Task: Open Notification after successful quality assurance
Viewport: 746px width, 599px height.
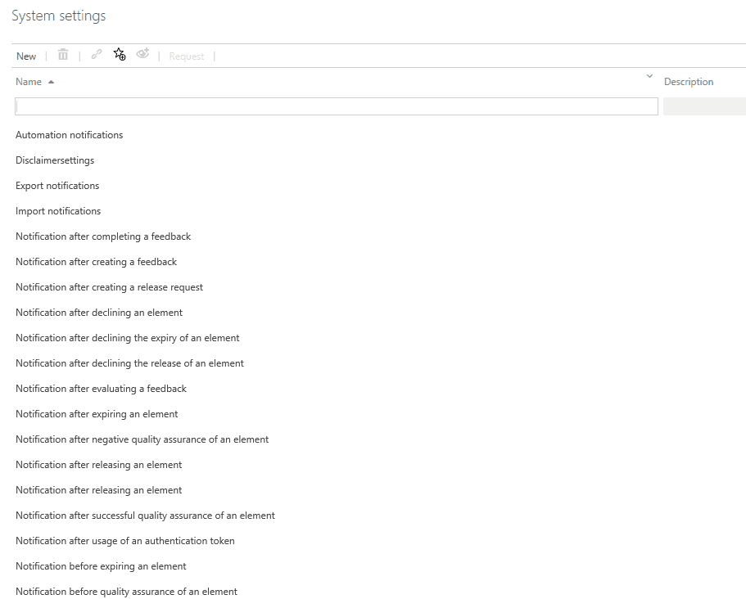Action: pyautogui.click(x=145, y=516)
